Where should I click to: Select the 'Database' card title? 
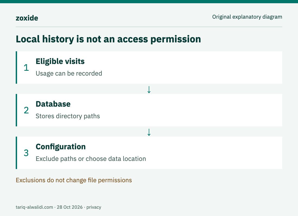click(53, 104)
